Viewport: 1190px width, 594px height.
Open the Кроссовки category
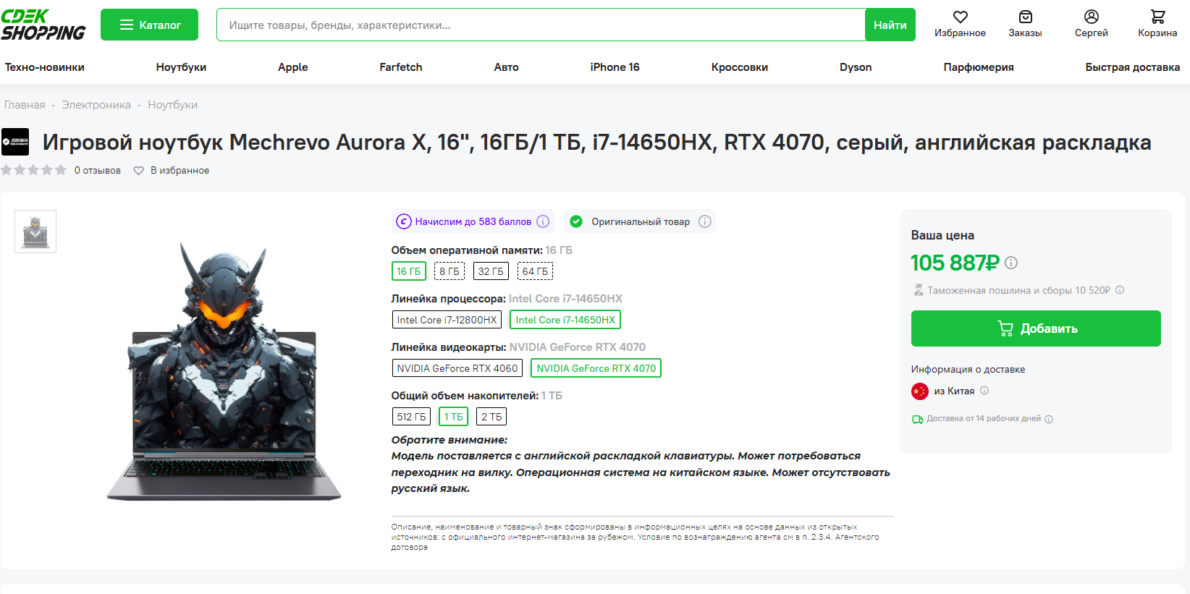(740, 67)
